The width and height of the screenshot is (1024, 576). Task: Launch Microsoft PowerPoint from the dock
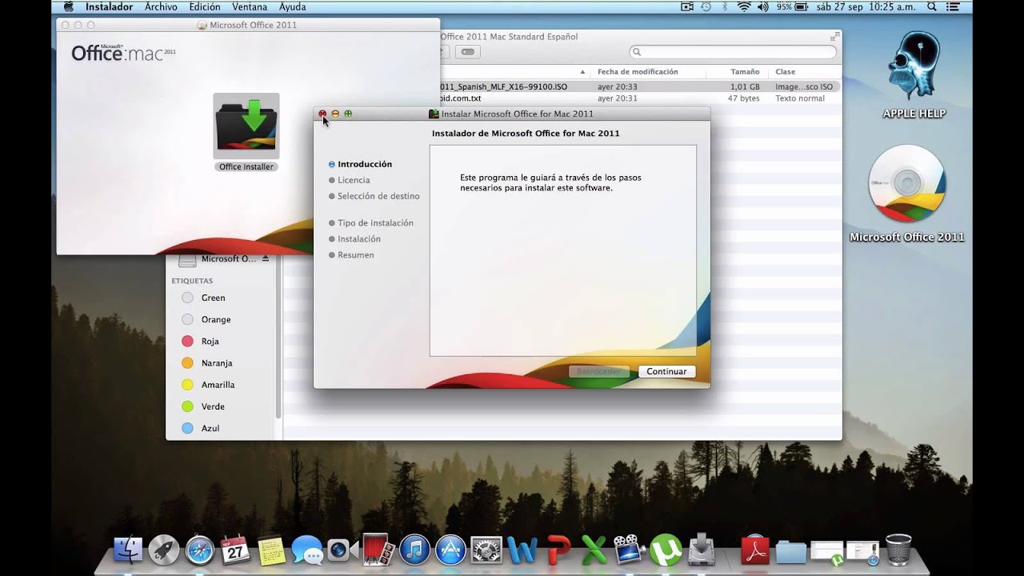pos(558,550)
